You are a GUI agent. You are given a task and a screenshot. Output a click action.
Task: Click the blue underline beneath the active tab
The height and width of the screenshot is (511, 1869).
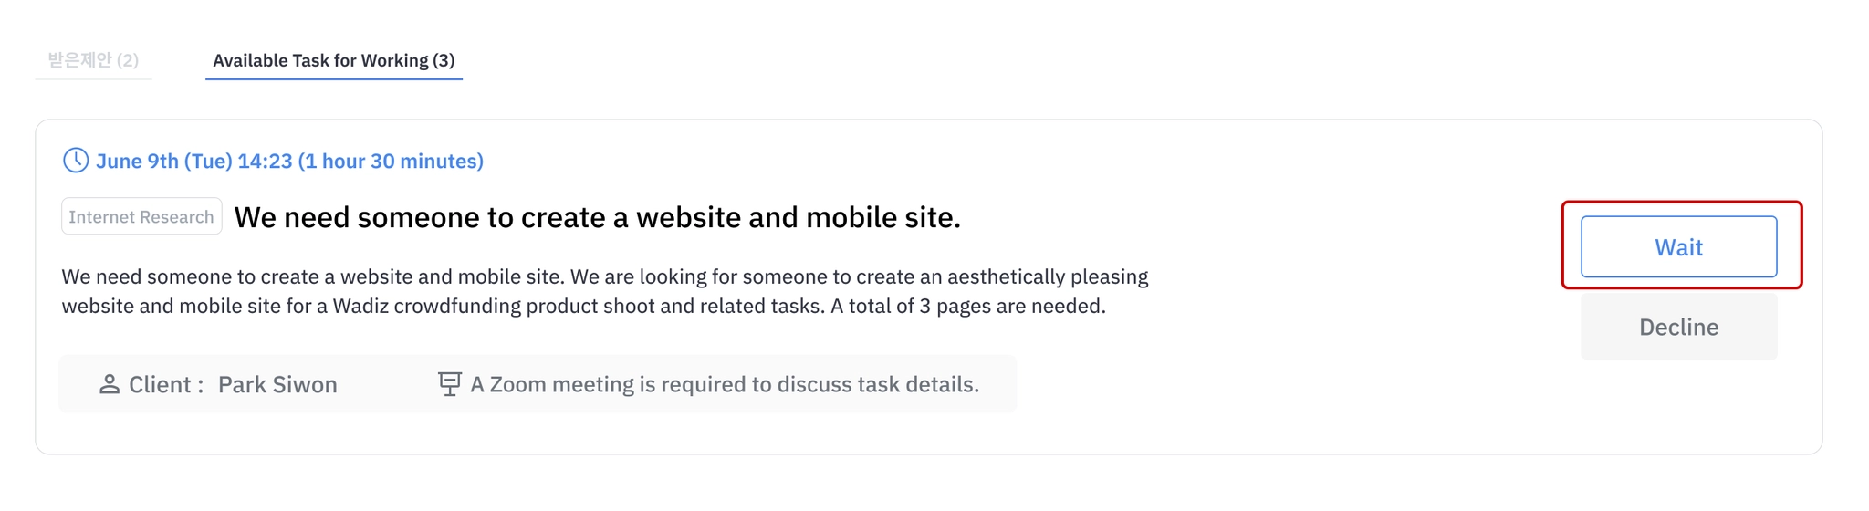point(334,78)
